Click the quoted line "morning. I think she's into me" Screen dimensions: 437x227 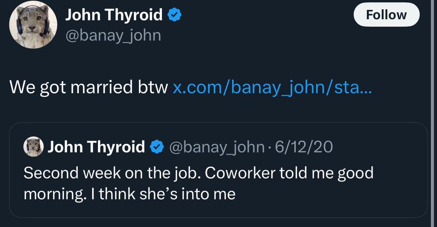(x=130, y=194)
